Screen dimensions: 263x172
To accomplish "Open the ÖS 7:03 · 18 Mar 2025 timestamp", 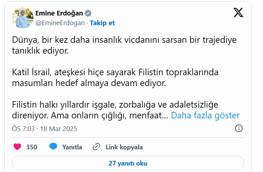I will (45, 128).
